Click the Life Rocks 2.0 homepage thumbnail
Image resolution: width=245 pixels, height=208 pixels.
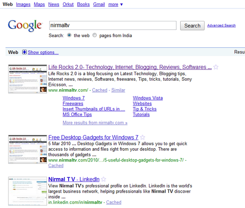(28, 79)
